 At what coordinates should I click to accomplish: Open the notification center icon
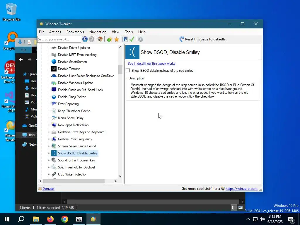pos(291,219)
